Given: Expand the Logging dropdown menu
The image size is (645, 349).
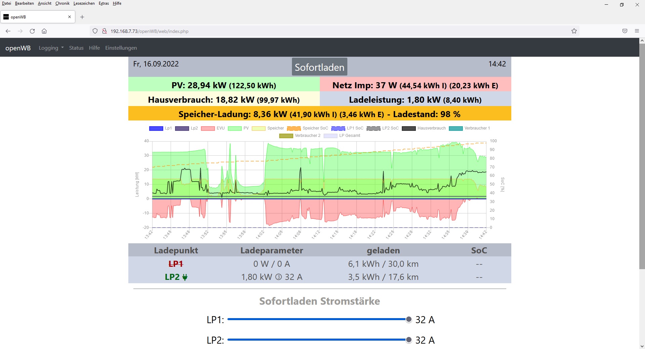Looking at the screenshot, I should 51,48.
